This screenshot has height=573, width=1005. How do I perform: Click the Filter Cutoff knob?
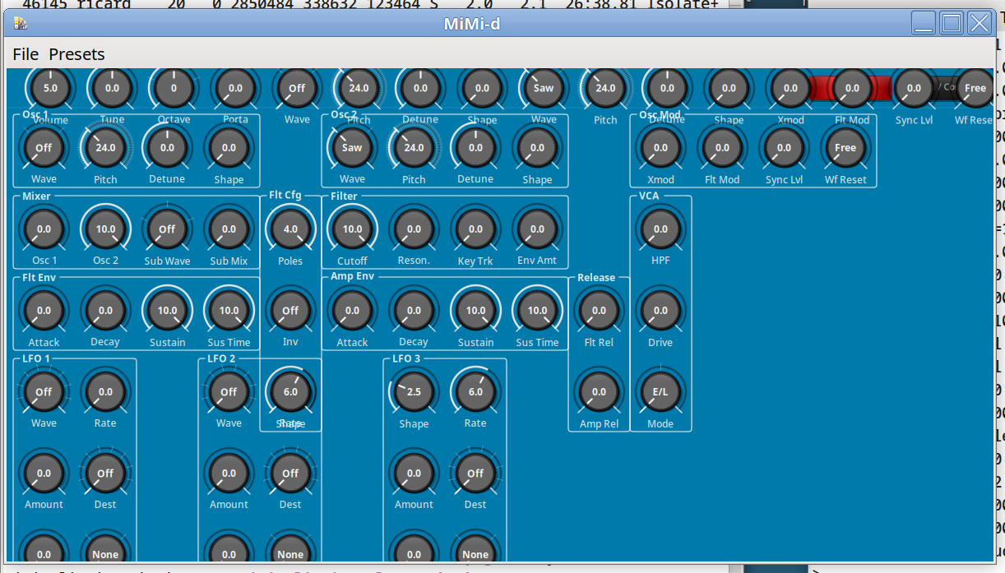pyautogui.click(x=352, y=229)
